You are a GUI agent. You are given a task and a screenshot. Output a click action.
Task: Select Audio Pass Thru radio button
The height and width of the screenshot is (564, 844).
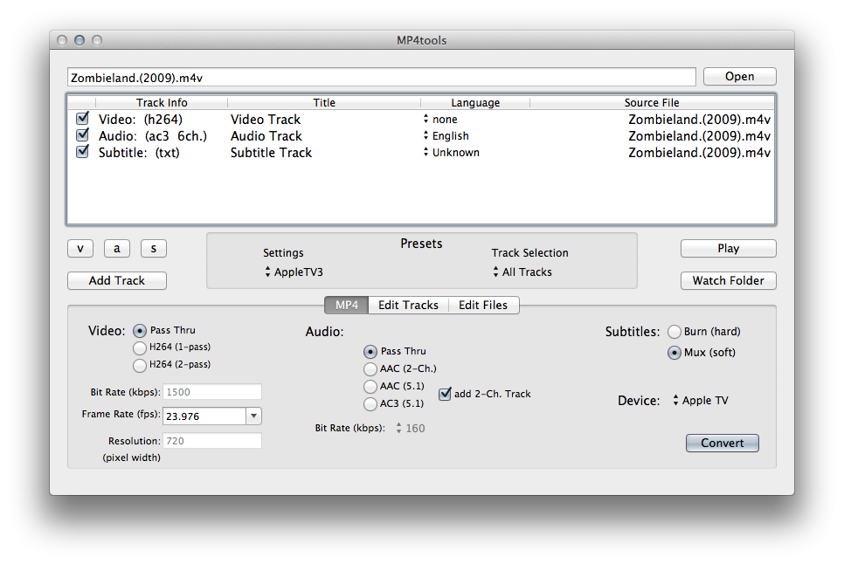pyautogui.click(x=370, y=352)
